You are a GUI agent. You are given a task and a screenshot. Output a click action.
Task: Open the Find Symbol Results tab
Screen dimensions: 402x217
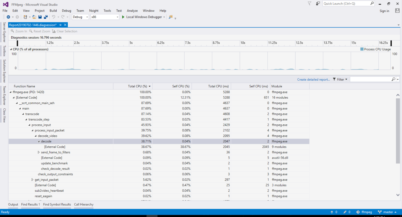tap(57, 204)
